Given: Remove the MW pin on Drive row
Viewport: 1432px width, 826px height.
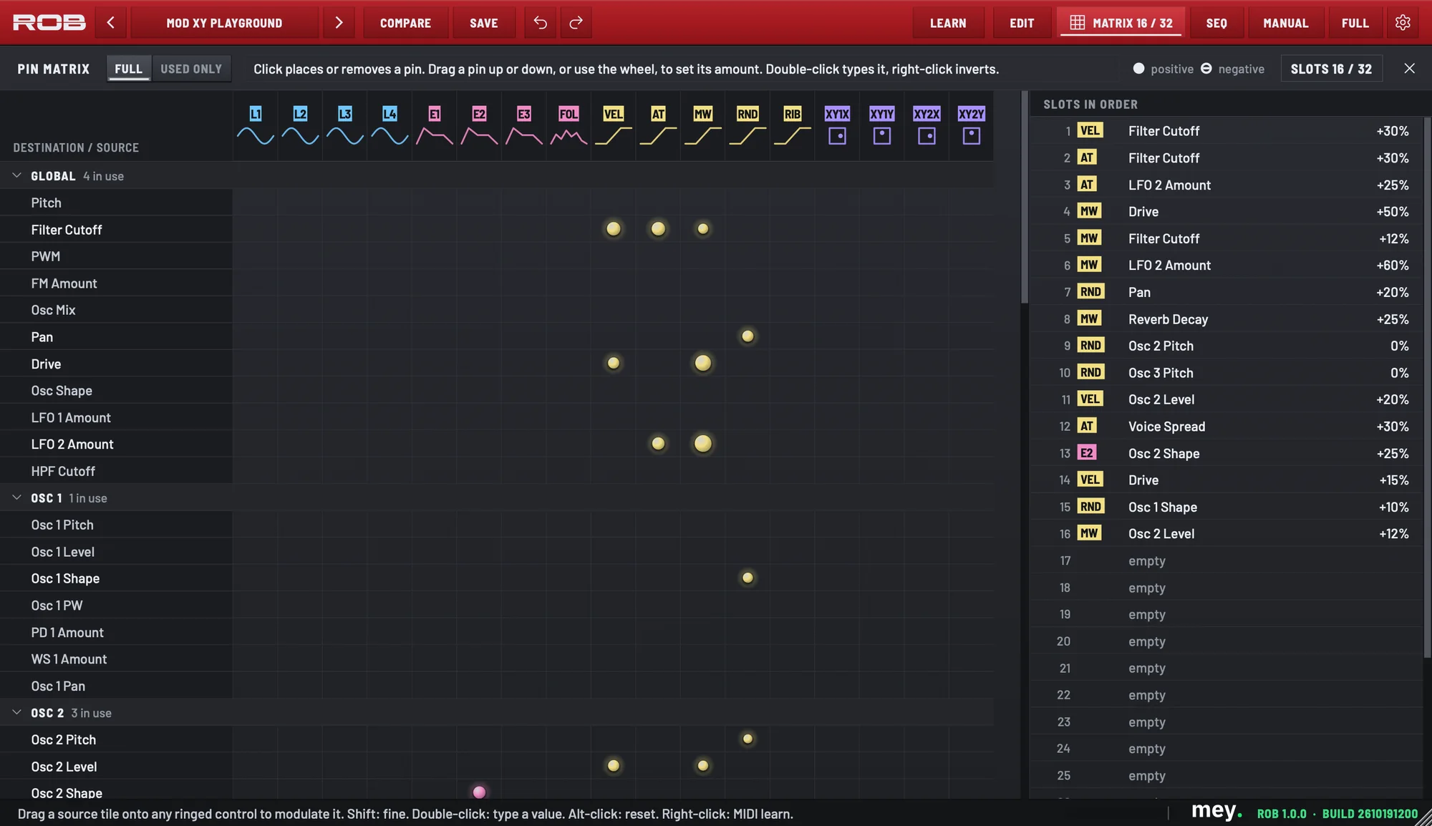Looking at the screenshot, I should [703, 363].
